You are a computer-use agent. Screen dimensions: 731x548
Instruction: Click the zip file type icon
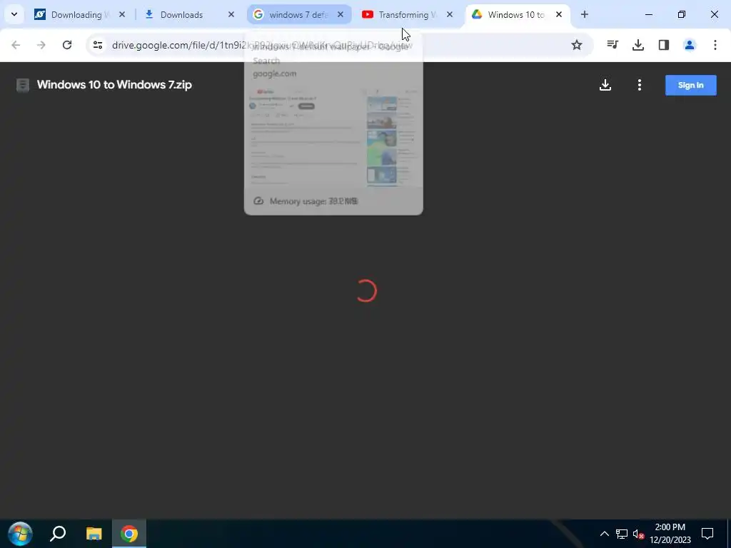pos(22,85)
